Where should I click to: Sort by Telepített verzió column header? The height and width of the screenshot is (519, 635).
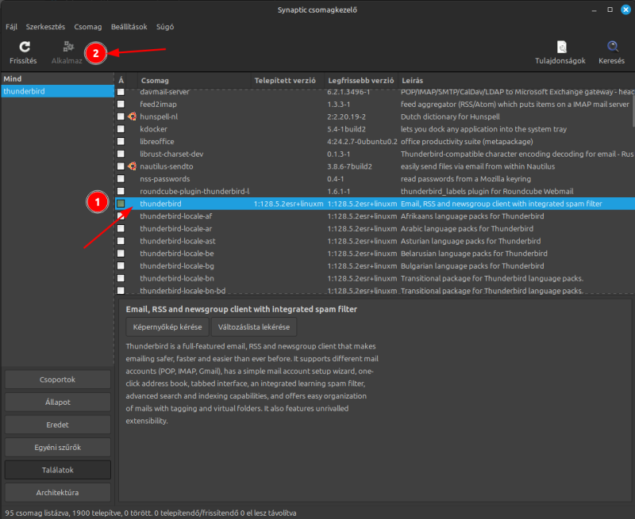click(287, 81)
